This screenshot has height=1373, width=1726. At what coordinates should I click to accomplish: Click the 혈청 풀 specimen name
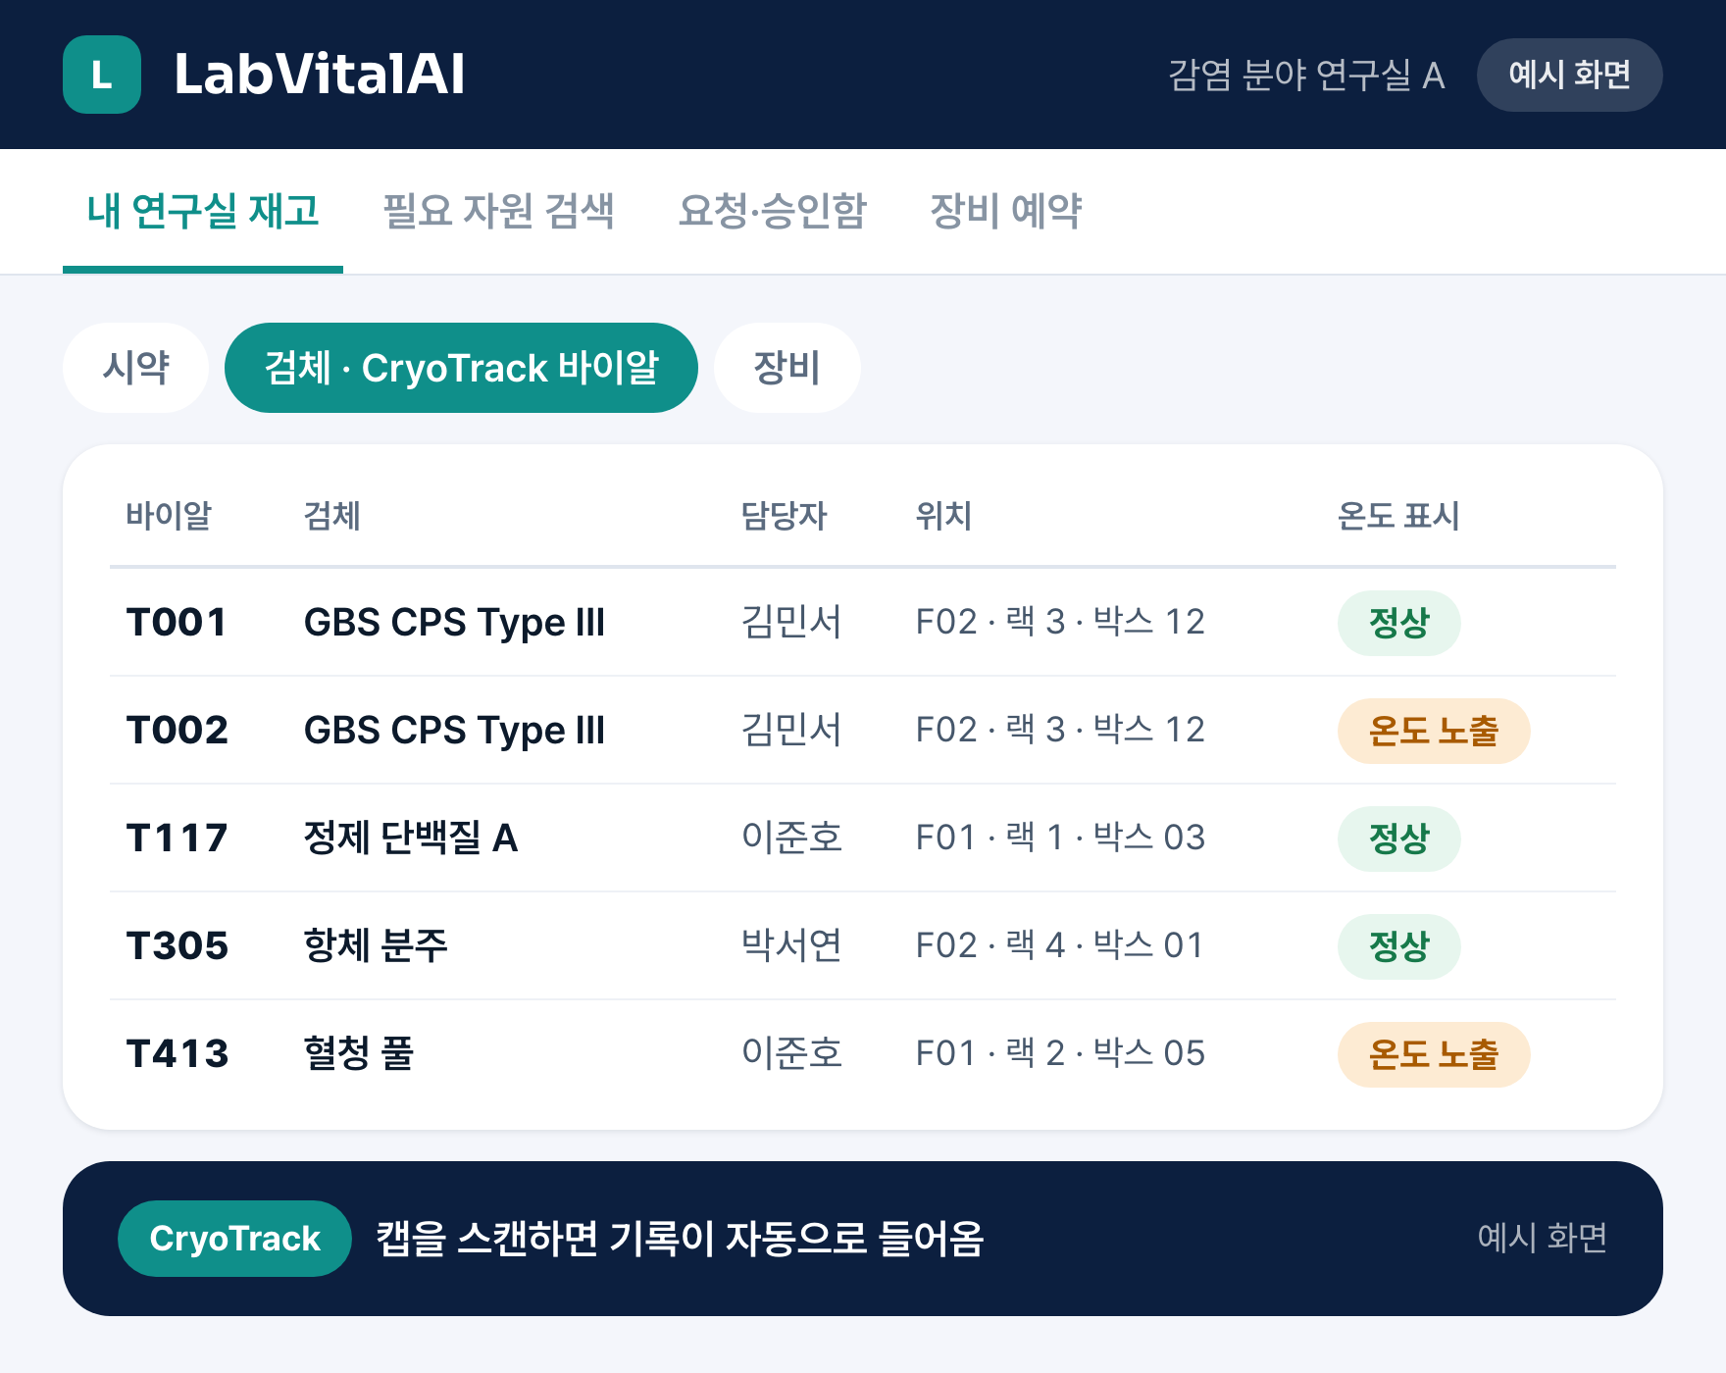[x=359, y=1053]
